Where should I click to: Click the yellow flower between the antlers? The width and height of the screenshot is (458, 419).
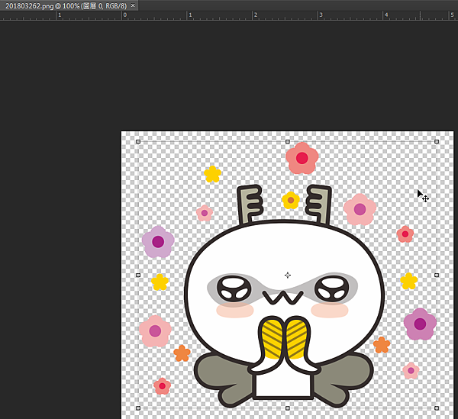(x=290, y=201)
